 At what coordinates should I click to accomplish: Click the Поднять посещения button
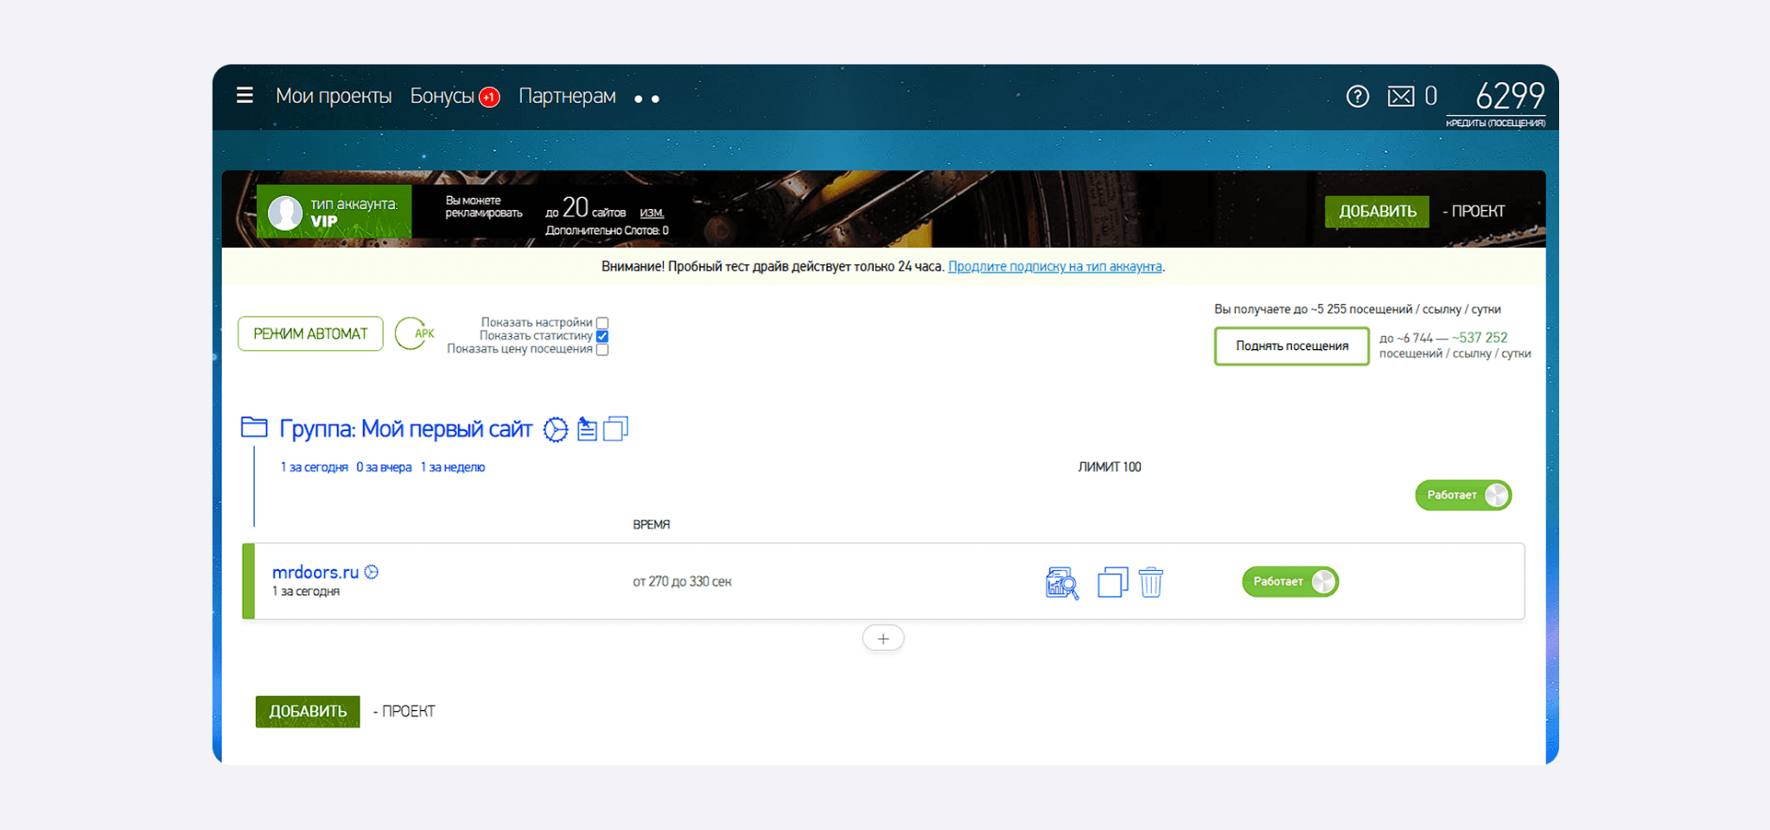coord(1291,346)
